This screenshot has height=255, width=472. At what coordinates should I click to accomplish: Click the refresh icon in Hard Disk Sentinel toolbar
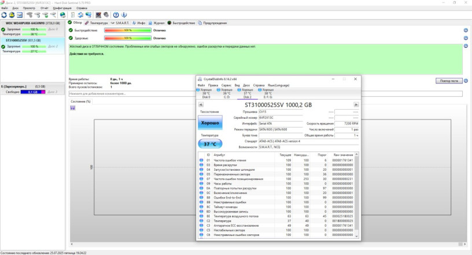[x=4, y=15]
